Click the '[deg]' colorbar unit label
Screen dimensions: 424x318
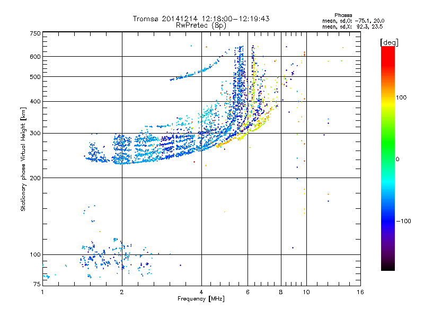tap(389, 42)
